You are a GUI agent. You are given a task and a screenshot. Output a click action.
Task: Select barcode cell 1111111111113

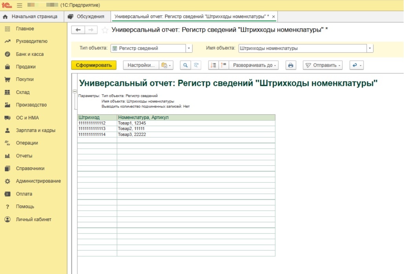97,128
